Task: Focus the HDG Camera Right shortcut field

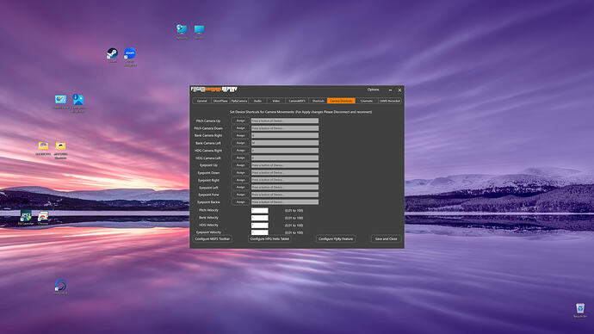Action: 284,151
